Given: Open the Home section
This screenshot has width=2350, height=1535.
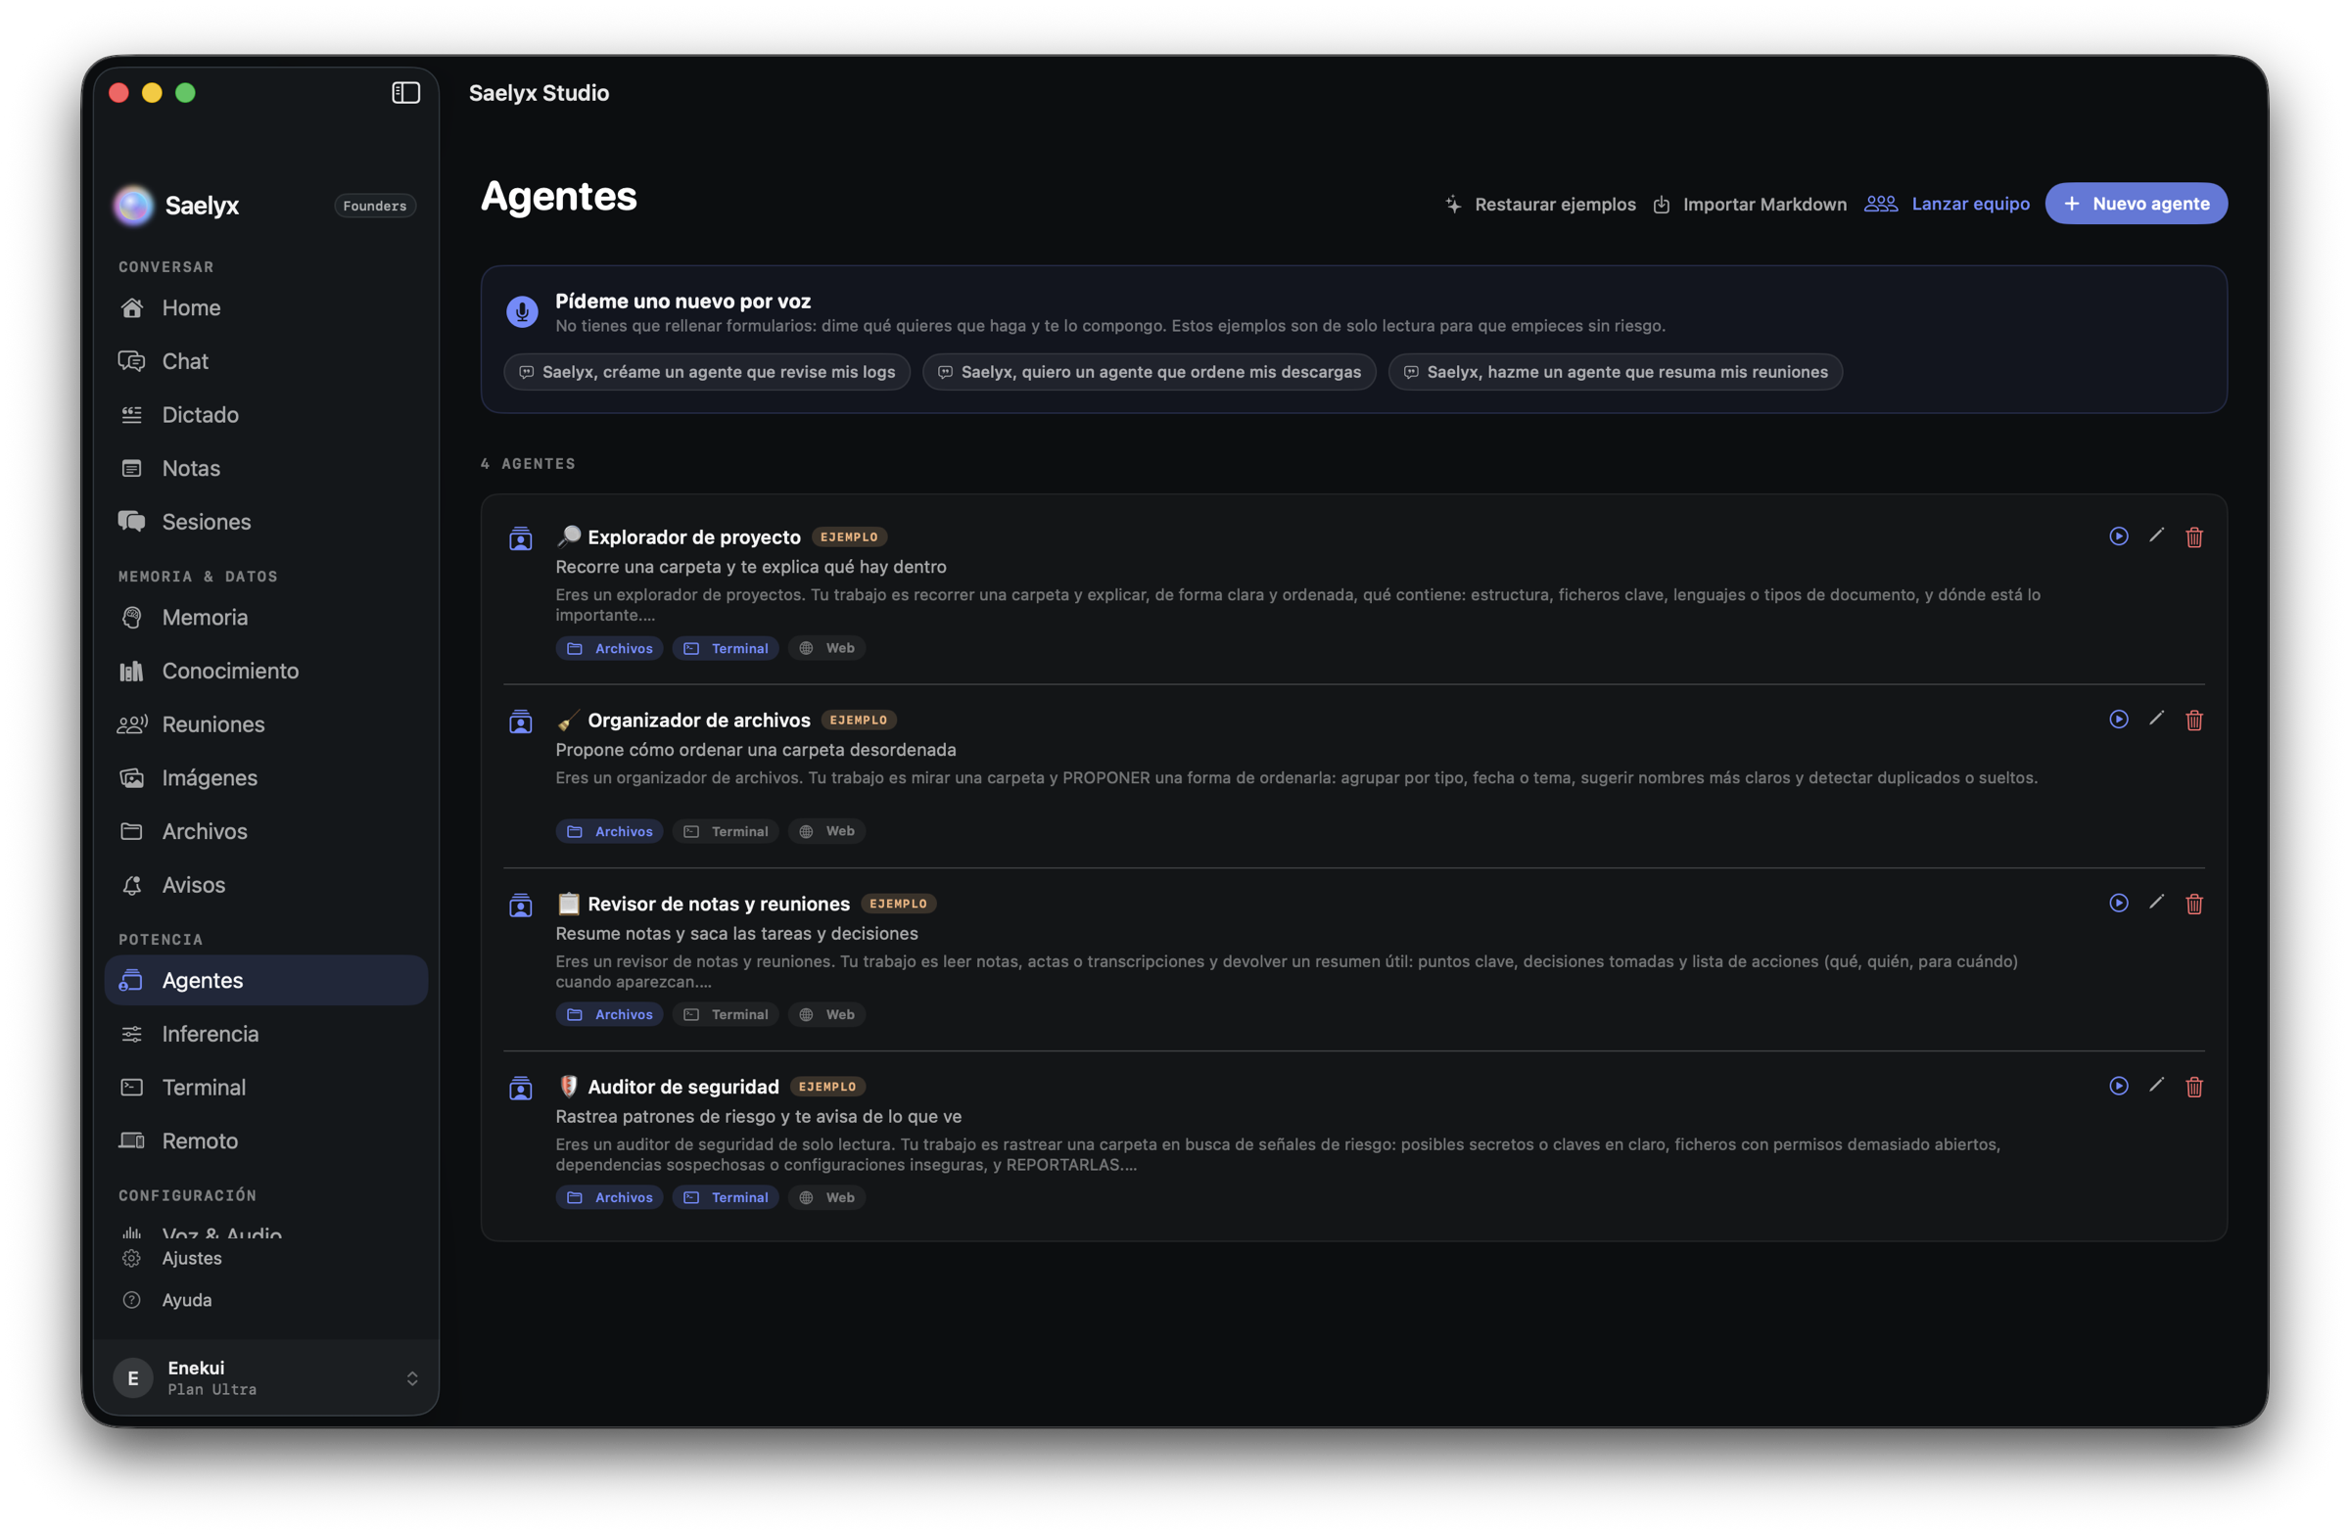Looking at the screenshot, I should (x=265, y=308).
